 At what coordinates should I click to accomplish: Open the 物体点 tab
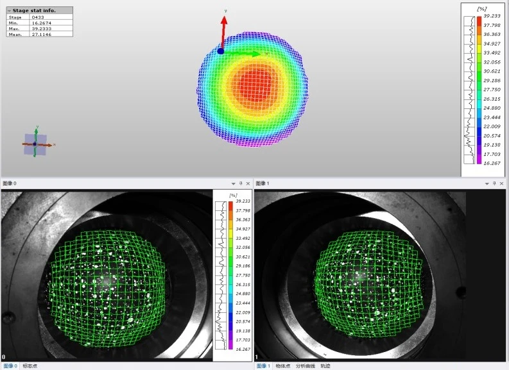tap(282, 366)
